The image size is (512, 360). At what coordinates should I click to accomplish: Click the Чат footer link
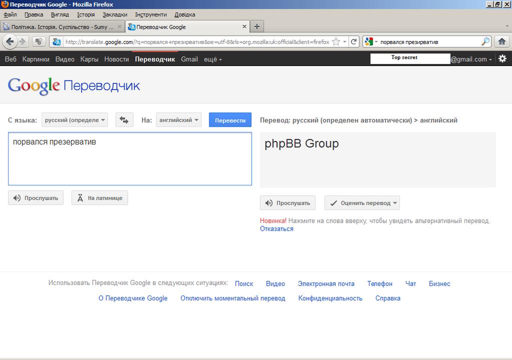(410, 283)
